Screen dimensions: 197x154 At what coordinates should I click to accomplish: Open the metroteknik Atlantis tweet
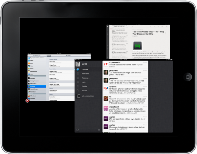coord(125,110)
